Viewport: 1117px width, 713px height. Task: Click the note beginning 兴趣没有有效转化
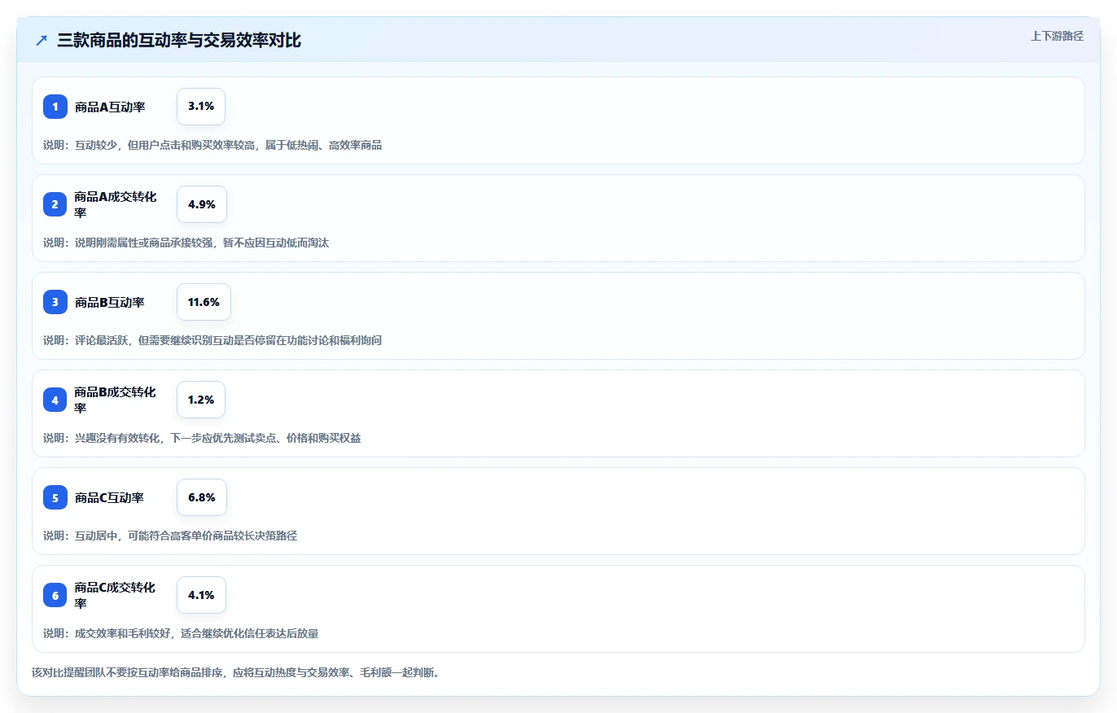point(202,438)
